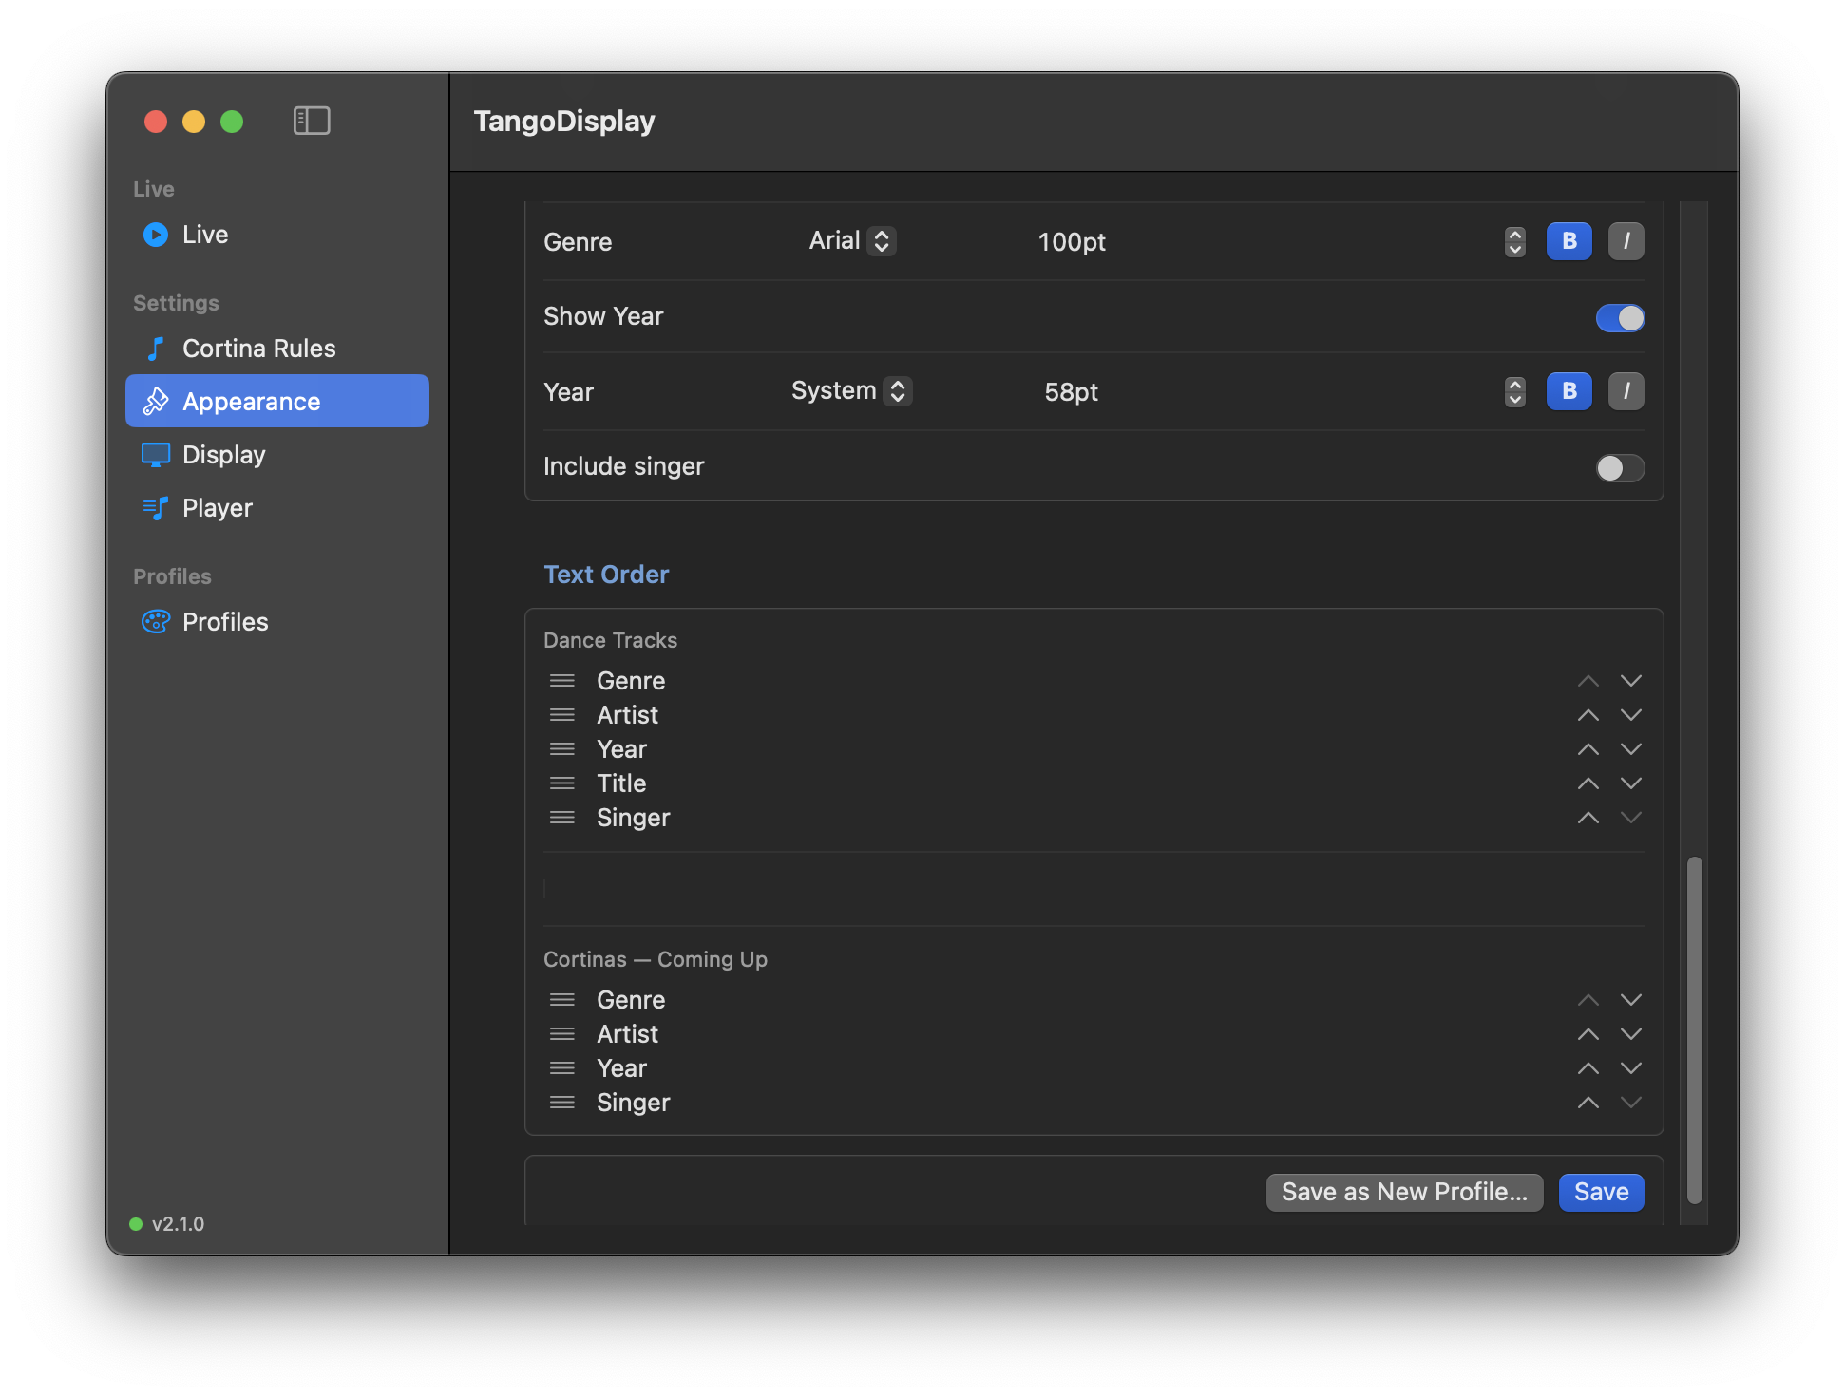Open Profiles in sidebar

(x=277, y=622)
